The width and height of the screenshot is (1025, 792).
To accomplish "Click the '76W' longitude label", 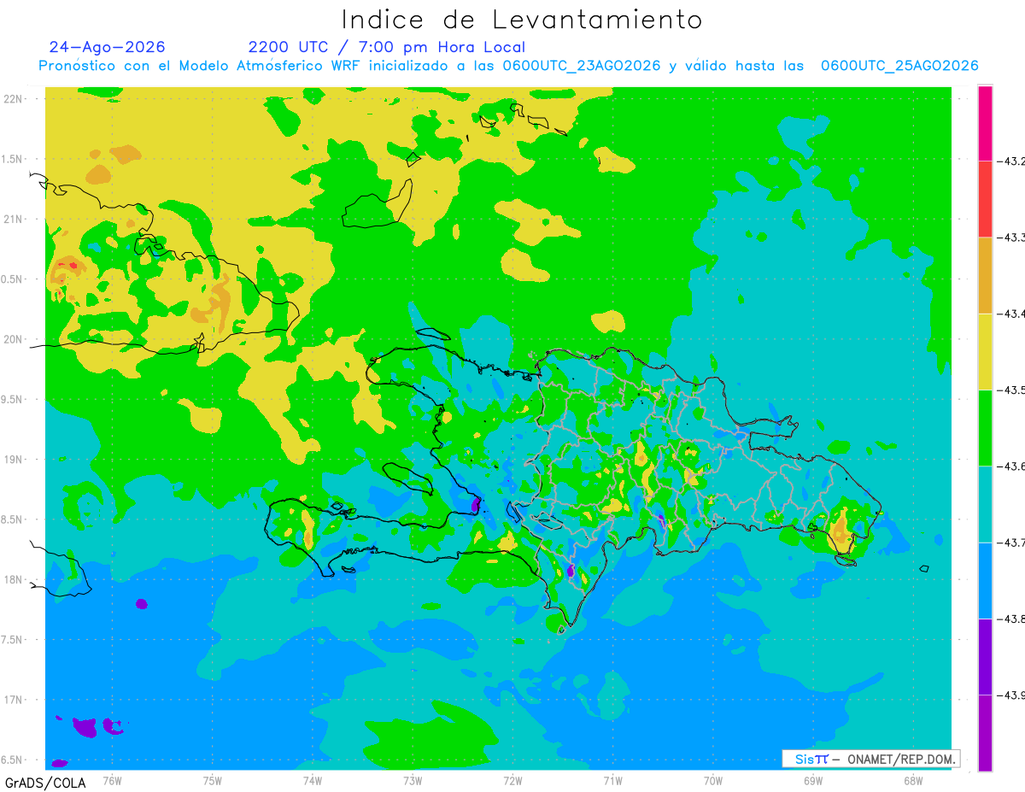I will [x=112, y=780].
